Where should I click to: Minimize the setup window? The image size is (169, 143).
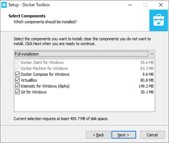pos(130,5)
